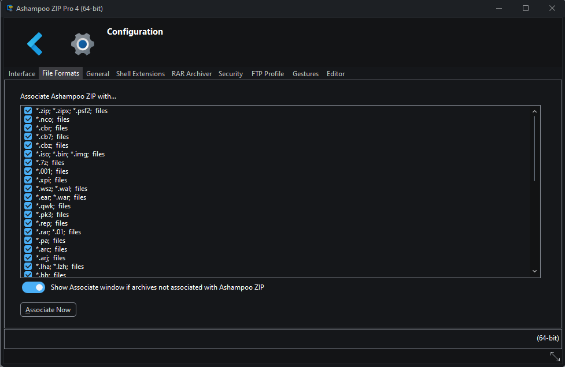This screenshot has width=565, height=367.
Task: Select the File Formats tab
Action: pyautogui.click(x=61, y=73)
